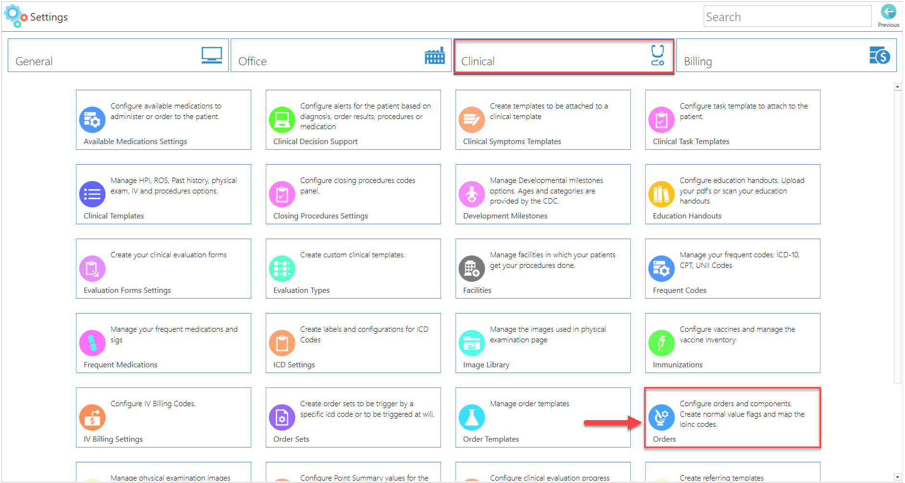Click the Settings title text
The image size is (905, 483).
point(49,17)
